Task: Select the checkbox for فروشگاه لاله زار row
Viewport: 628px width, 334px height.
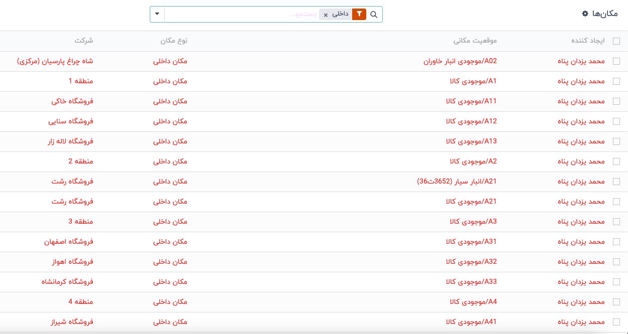Action: click(x=616, y=141)
